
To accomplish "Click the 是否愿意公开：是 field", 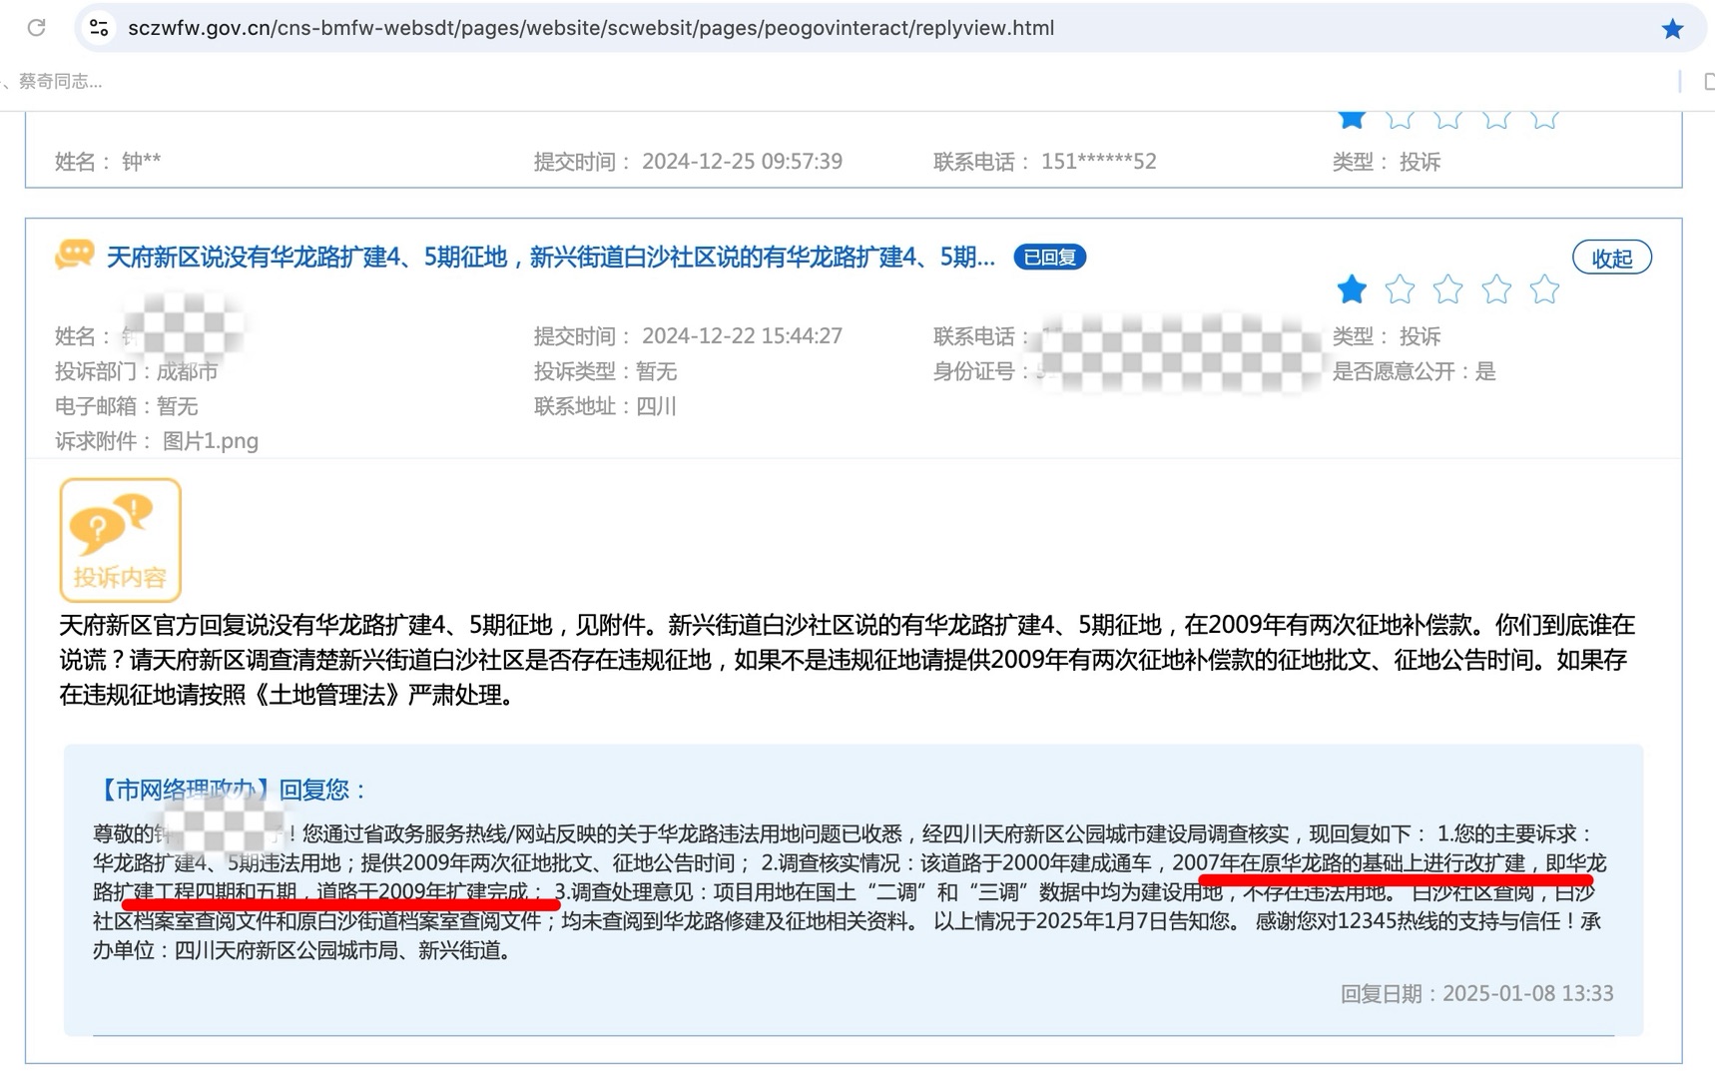I will (1414, 371).
